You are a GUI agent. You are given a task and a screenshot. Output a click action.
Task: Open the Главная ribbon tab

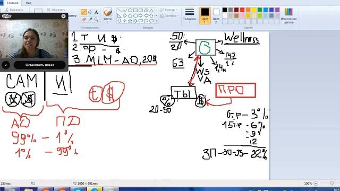13,3
